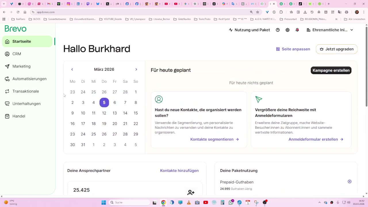
Task: Open Pressearbeit bookmark folder
Action: click(x=288, y=19)
